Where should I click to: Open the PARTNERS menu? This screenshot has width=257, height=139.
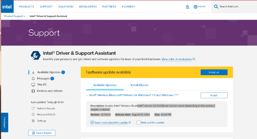pos(109,7)
